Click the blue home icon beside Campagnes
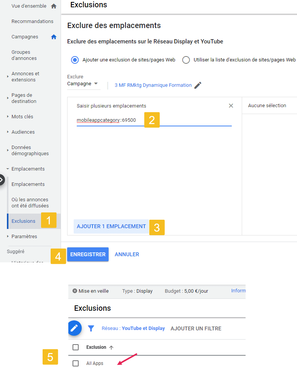Screen dimensions: 297x368 coord(54,37)
